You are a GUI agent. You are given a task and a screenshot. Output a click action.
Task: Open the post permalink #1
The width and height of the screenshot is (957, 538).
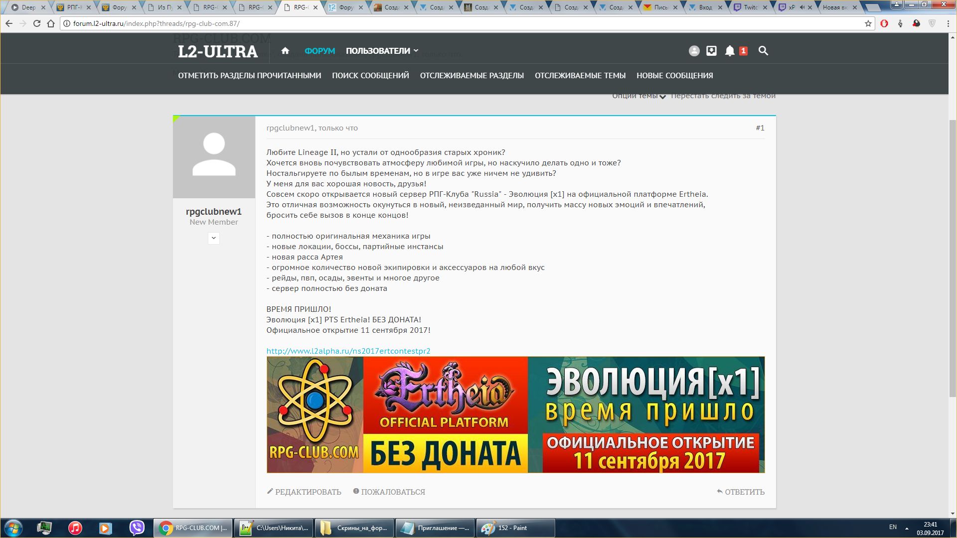(760, 128)
